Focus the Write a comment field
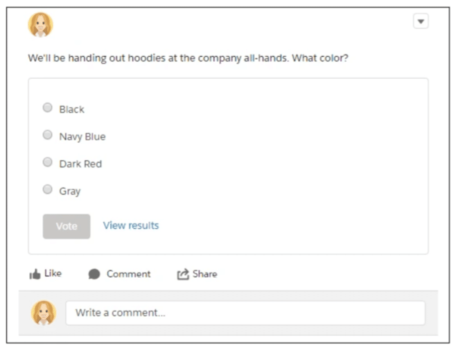Screen dimensions: 456x348 click(x=245, y=313)
